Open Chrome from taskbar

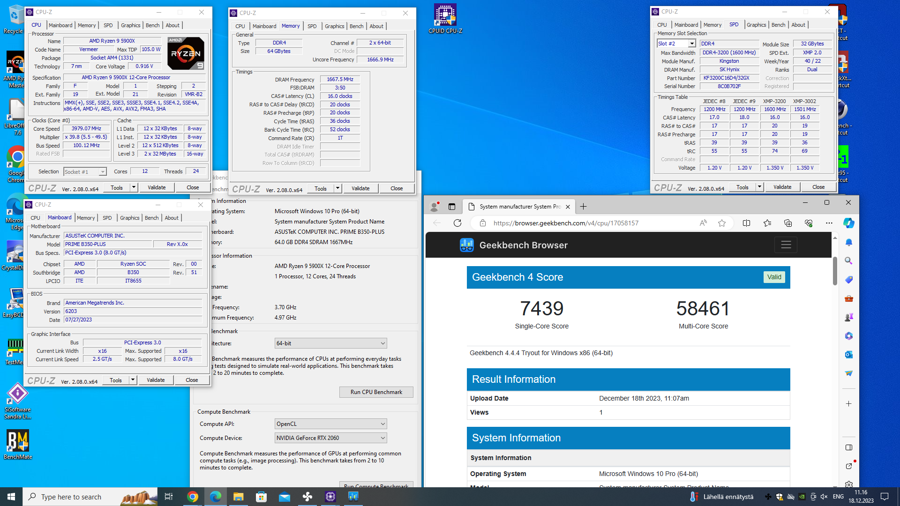193,497
